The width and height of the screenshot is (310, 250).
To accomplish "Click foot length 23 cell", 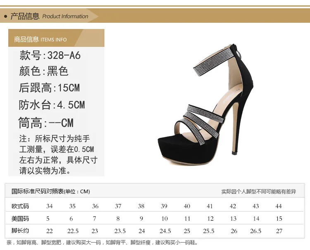I will 95,231.
